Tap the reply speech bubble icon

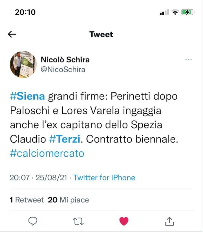[33, 221]
